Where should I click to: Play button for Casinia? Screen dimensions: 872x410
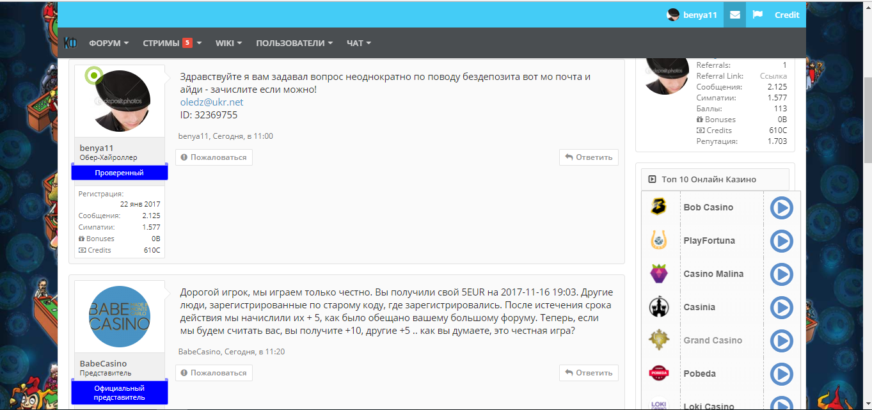tap(781, 308)
